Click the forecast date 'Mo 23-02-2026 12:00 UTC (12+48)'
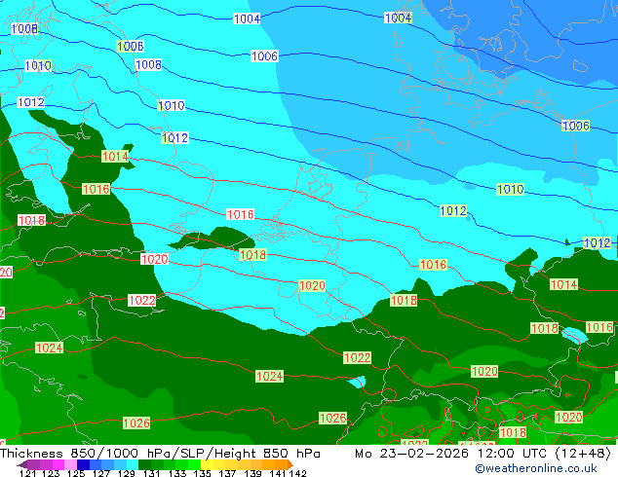Screen dimensions: 618x477 point(483,454)
